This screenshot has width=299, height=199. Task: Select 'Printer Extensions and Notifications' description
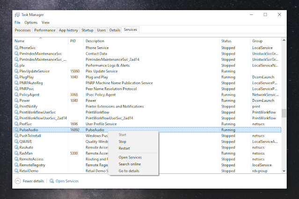pyautogui.click(x=115, y=106)
